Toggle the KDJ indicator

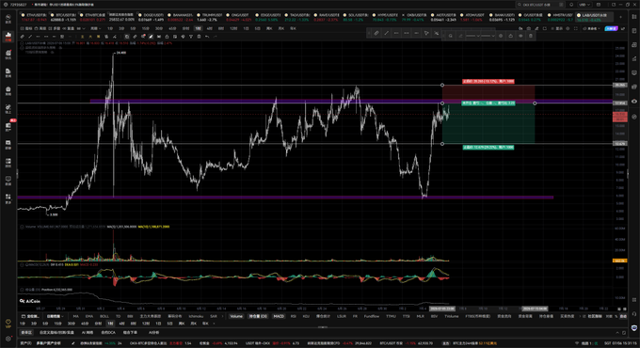coord(306,316)
